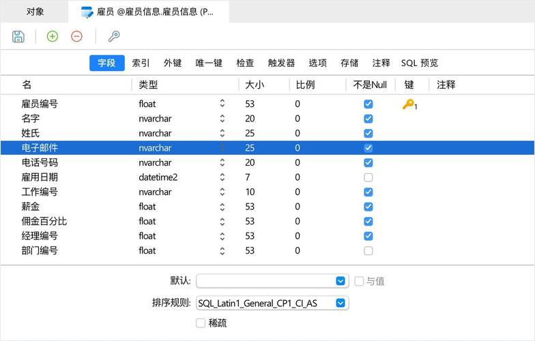Expand the 排序规则 collation dropdown
The width and height of the screenshot is (535, 341).
pyautogui.click(x=341, y=303)
